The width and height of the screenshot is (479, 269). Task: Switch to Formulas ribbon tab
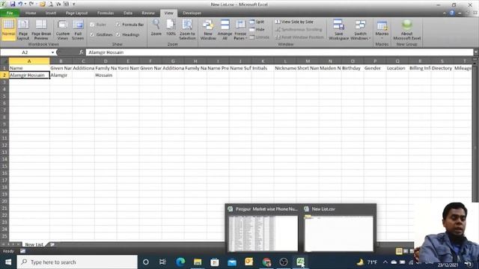(106, 13)
